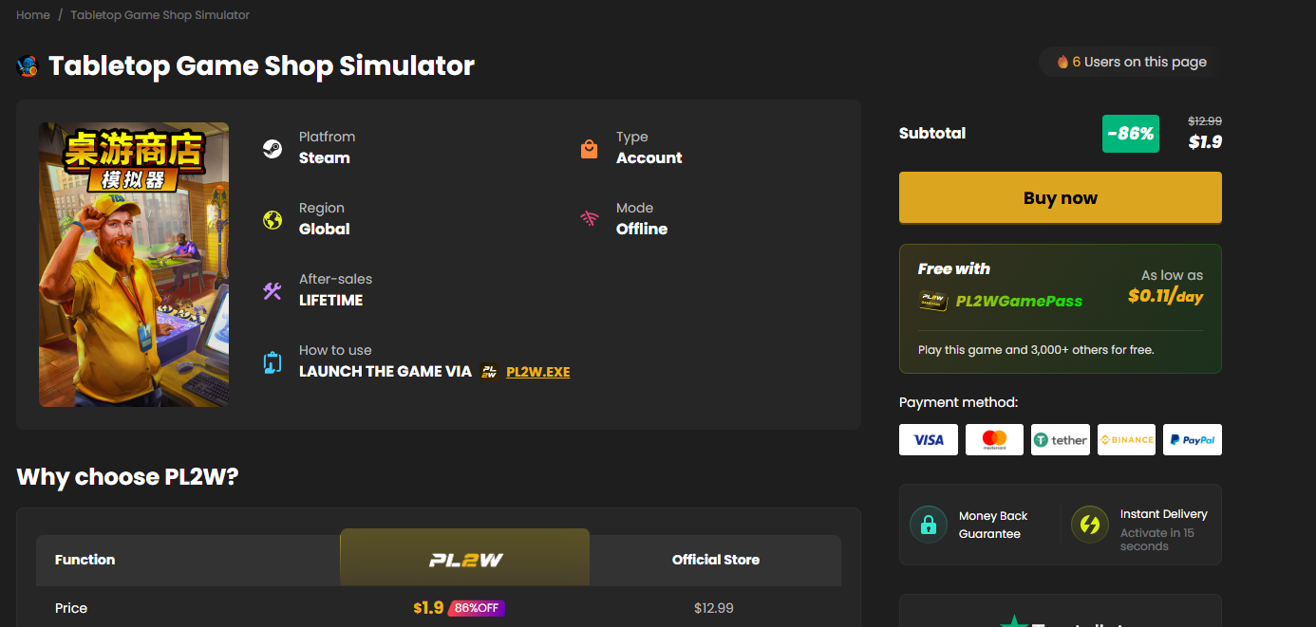Select the PL2W comparison tab
This screenshot has height=627, width=1316.
coord(463,557)
